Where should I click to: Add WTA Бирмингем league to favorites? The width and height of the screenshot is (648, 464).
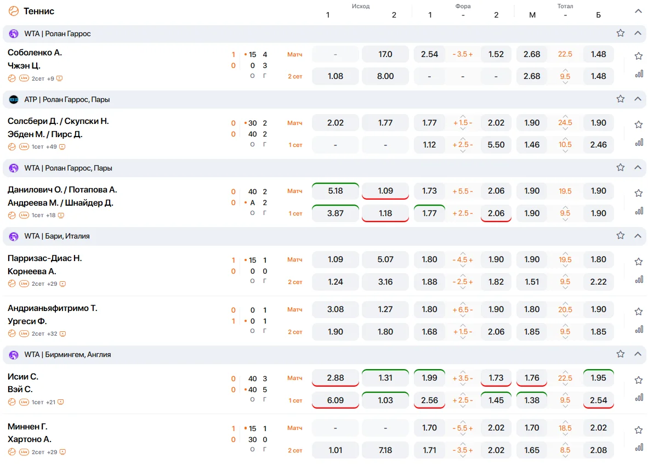coord(620,354)
